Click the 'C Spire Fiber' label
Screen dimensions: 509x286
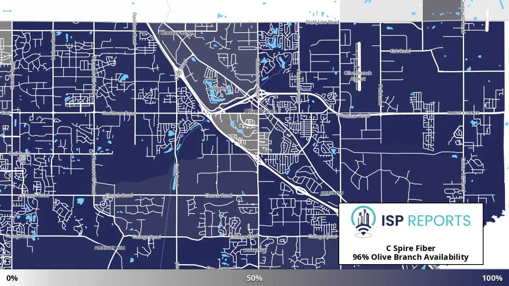(x=411, y=248)
